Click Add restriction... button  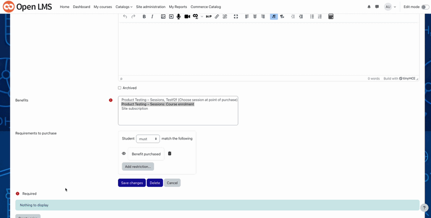138,166
